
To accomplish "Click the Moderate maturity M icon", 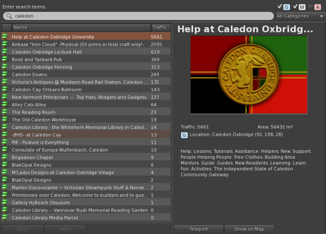I will (x=302, y=7).
